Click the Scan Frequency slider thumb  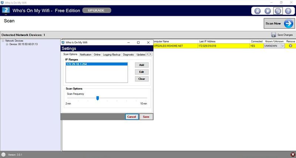pyautogui.click(x=98, y=98)
